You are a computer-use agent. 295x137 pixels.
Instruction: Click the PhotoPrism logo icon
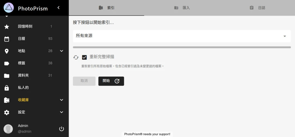pos(9,8)
